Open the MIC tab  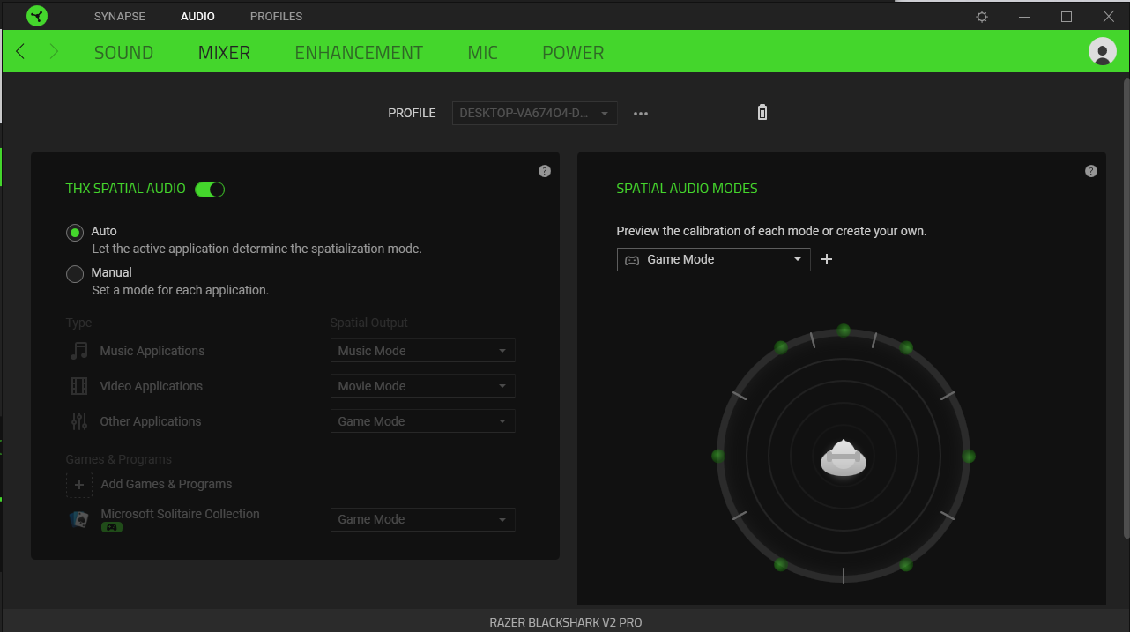[483, 53]
